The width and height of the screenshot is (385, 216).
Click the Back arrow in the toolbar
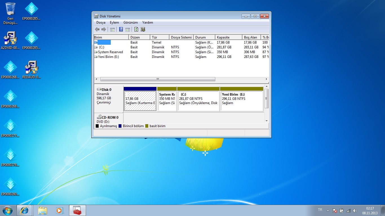coord(97,29)
